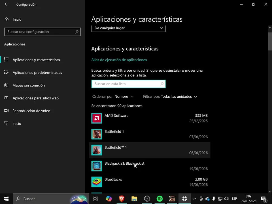Click the 25/12/2025 install date
Screen dimensions: 272x204
point(198,121)
